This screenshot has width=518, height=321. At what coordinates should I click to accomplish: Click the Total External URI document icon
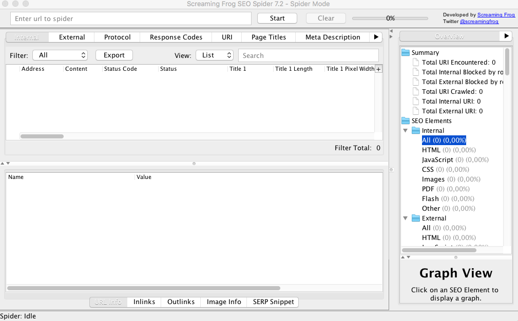tap(416, 111)
